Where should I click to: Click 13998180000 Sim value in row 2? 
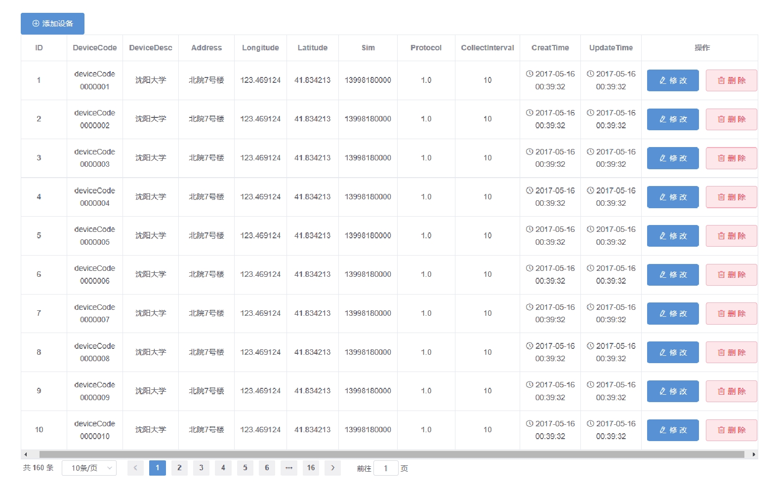pyautogui.click(x=368, y=119)
